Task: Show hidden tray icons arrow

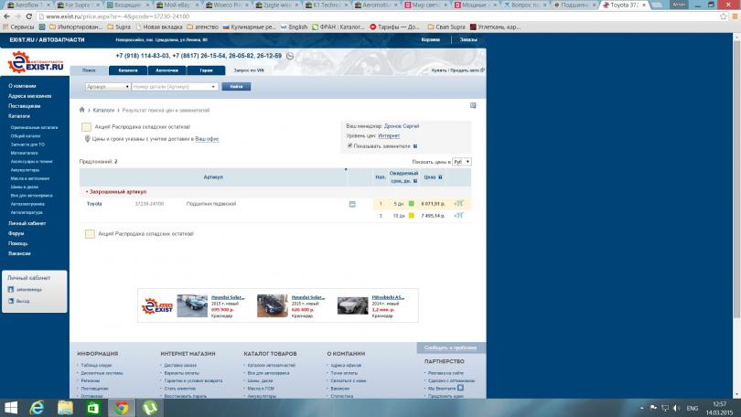Action: [x=641, y=408]
